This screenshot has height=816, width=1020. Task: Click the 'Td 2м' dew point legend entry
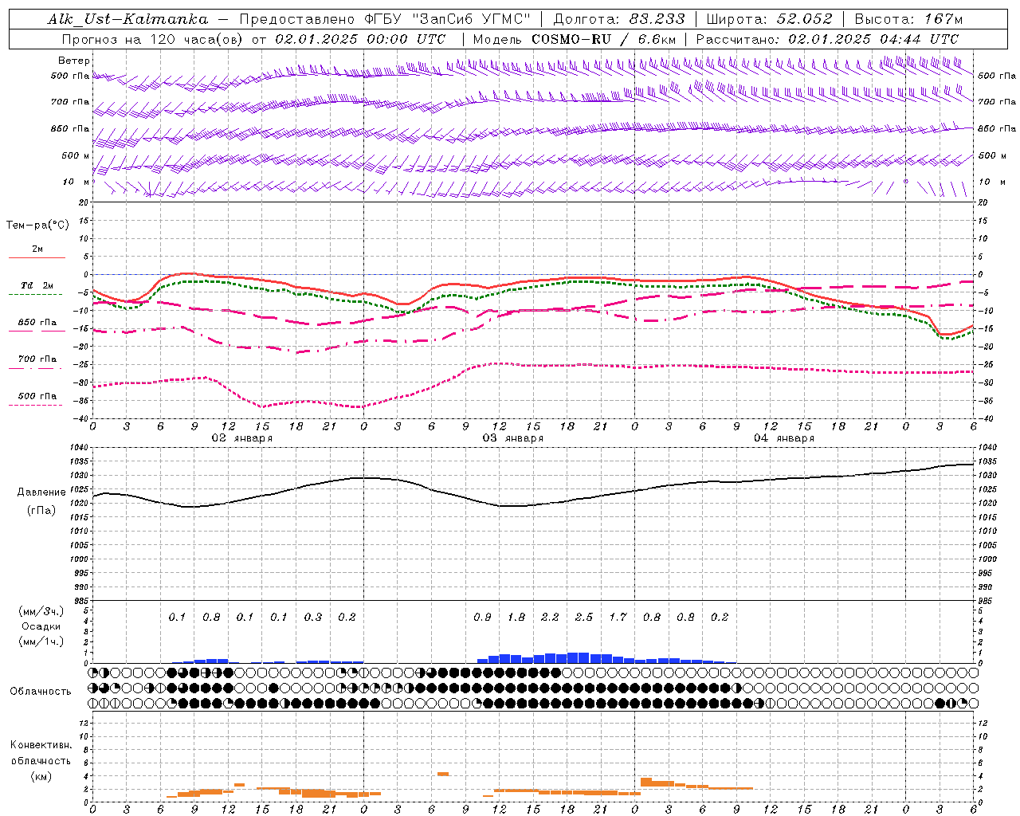37,285
